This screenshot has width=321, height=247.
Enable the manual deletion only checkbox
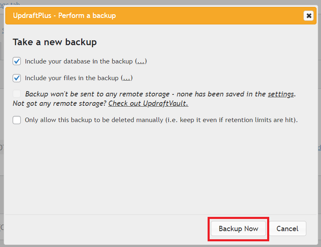[x=17, y=120]
